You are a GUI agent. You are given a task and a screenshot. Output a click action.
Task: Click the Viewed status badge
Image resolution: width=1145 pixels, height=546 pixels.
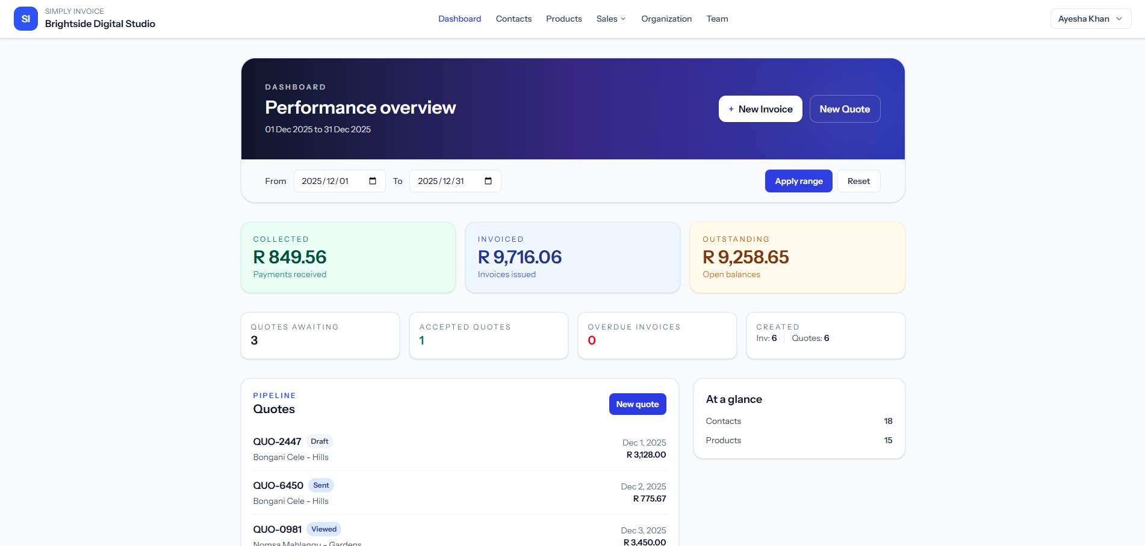pos(324,529)
